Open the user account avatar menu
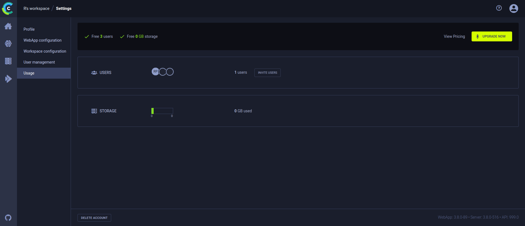This screenshot has width=525, height=226. click(513, 8)
